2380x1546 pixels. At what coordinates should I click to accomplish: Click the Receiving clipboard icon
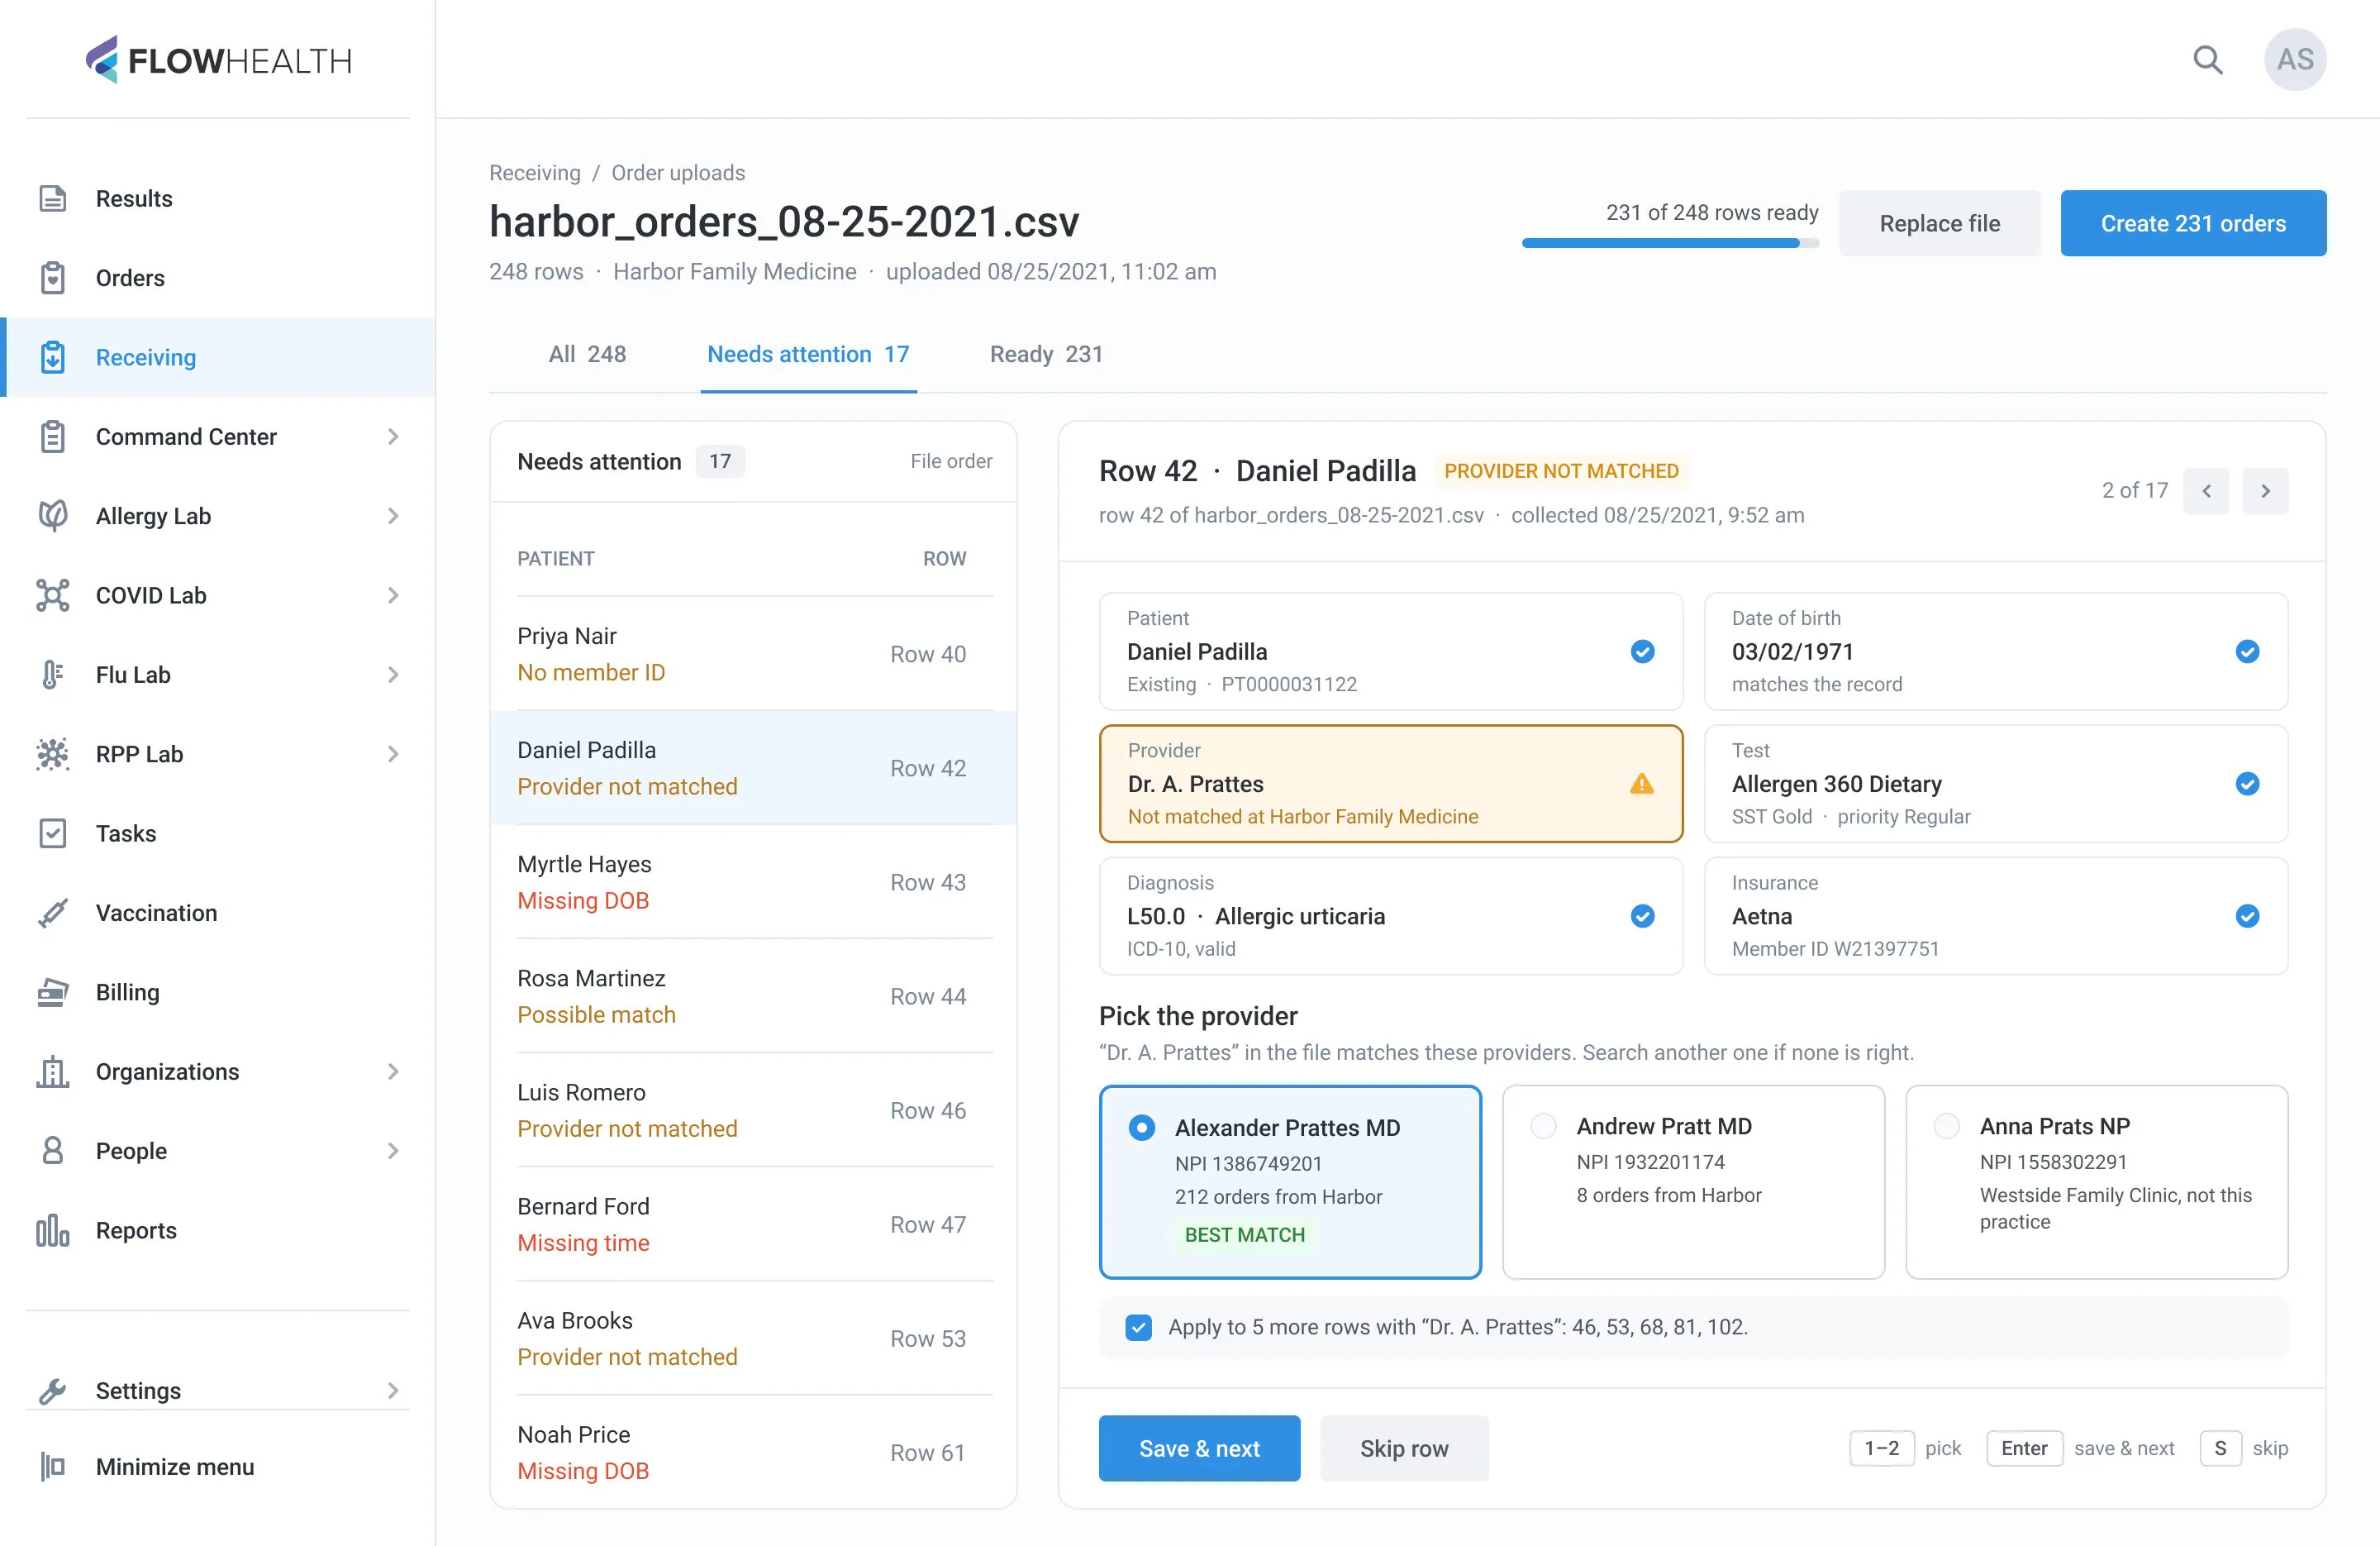click(x=53, y=357)
